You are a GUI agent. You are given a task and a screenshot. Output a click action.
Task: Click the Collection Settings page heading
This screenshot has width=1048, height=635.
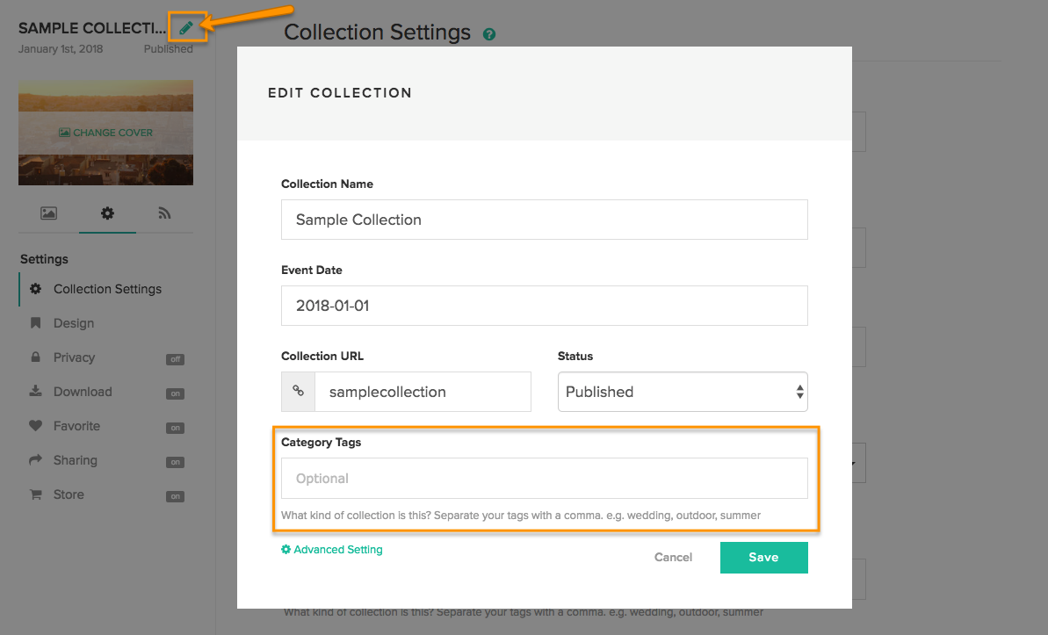[378, 32]
